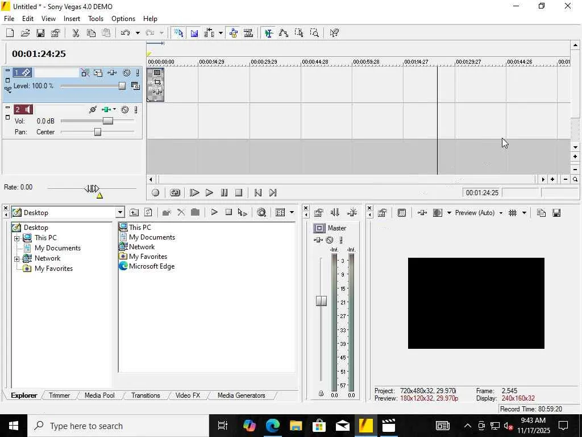Toggle Lock Envelopes to Events

coord(234,33)
